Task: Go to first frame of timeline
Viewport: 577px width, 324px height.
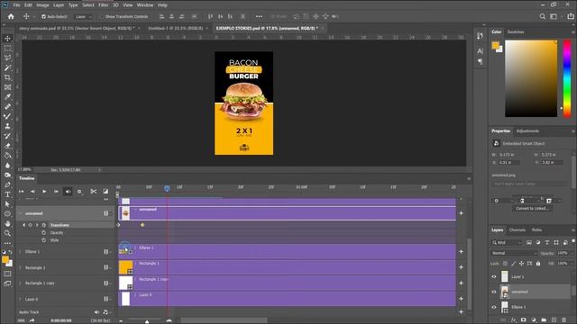Action: tap(21, 192)
